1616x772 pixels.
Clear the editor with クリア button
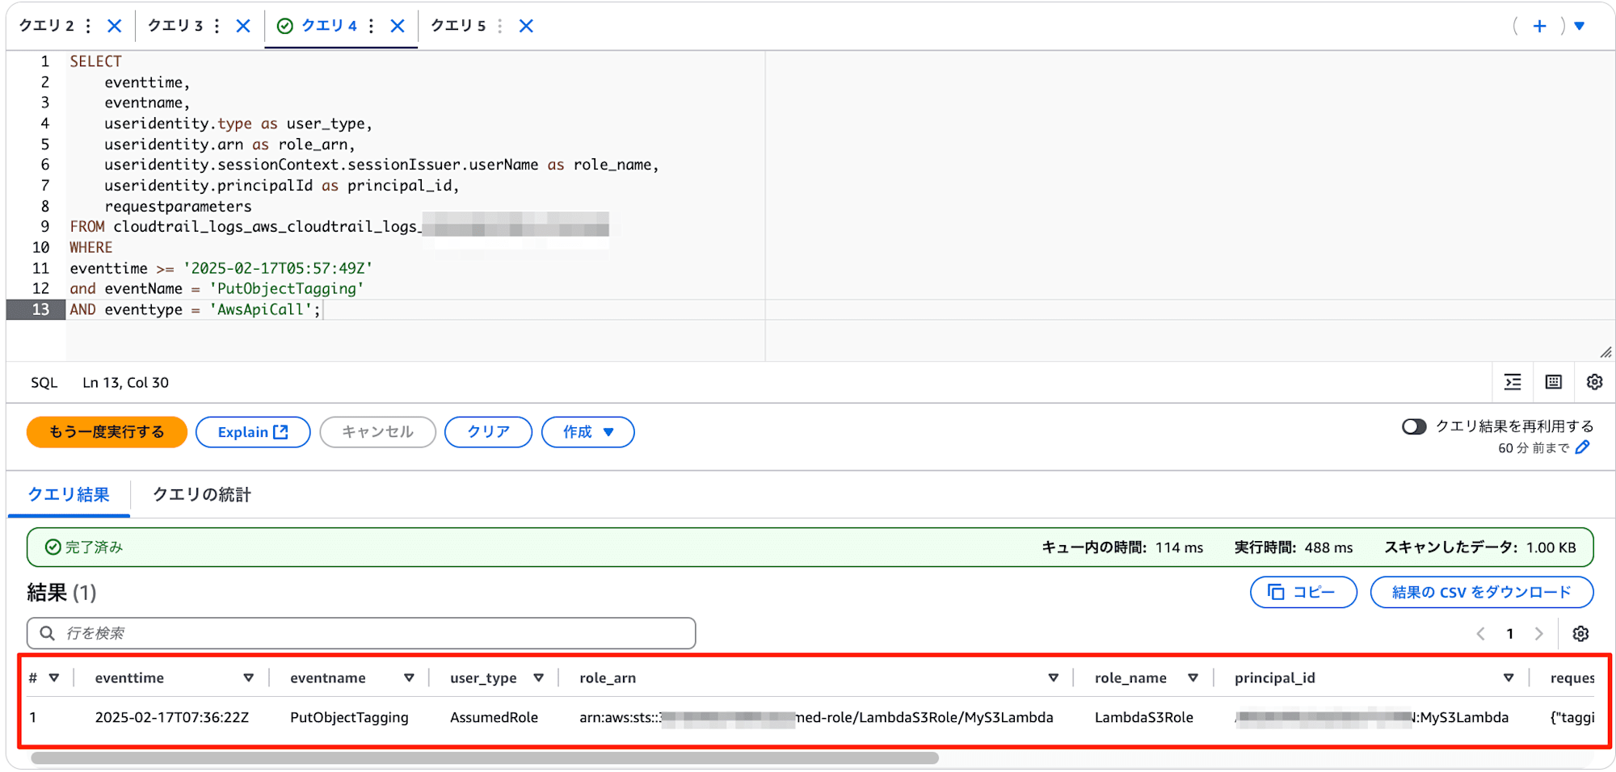[x=488, y=432]
